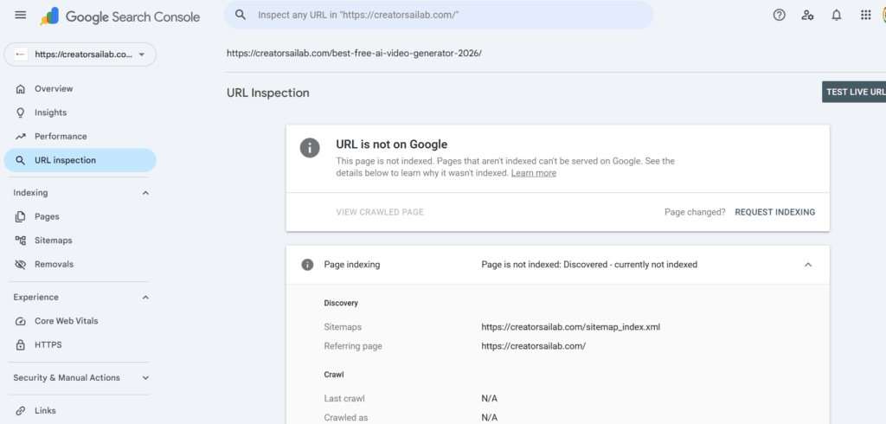Click the Crawl section heading

point(334,375)
